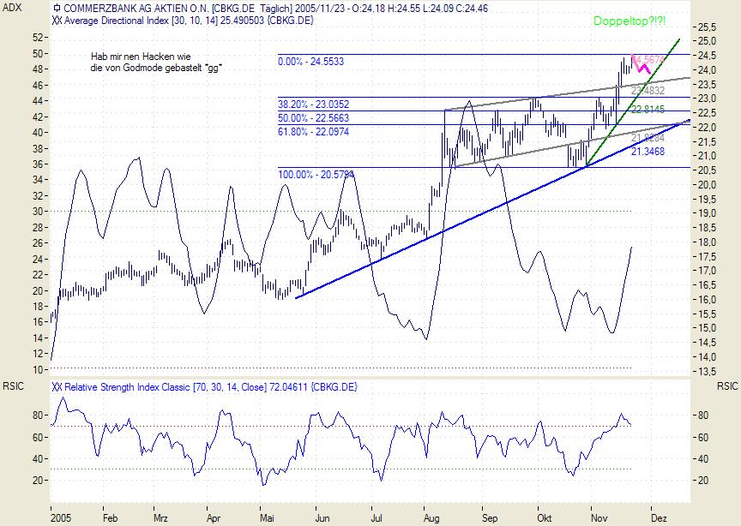The height and width of the screenshot is (526, 741).
Task: Select the 'Hab mir nen Hacken' text note
Action: [x=162, y=62]
